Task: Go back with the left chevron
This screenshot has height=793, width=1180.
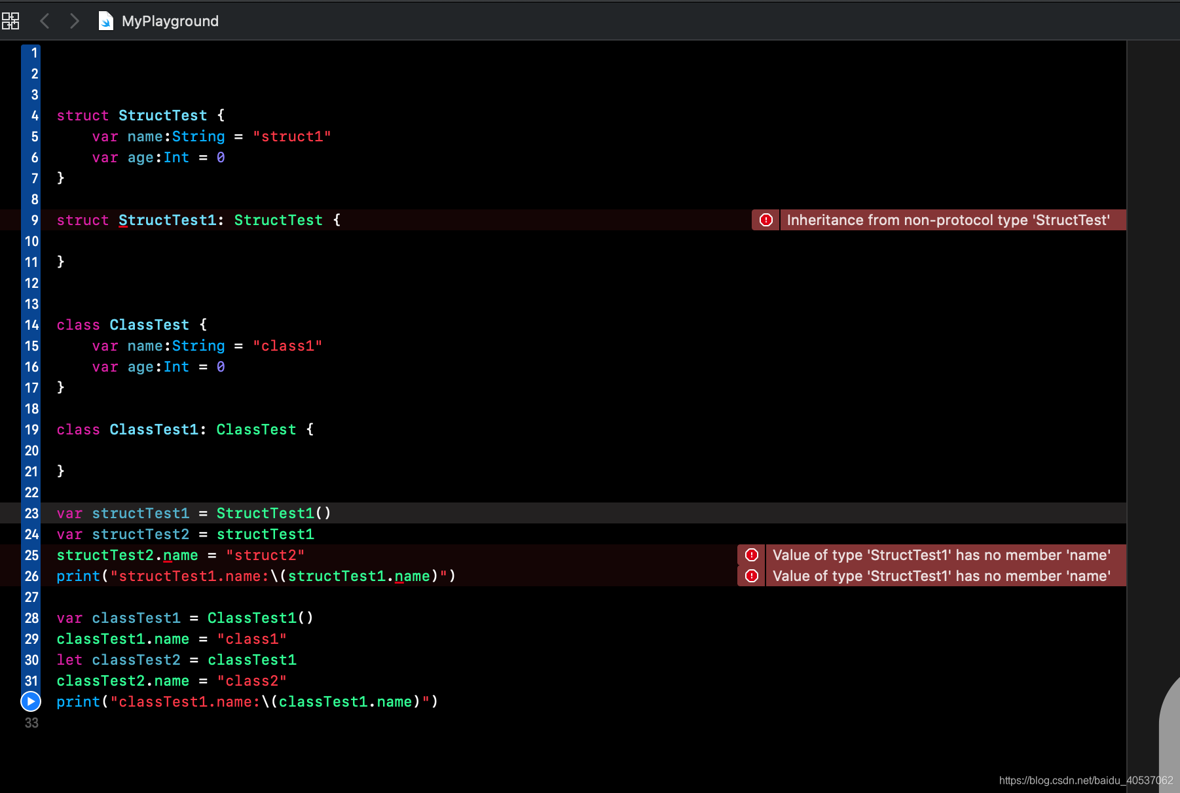Action: [x=45, y=21]
